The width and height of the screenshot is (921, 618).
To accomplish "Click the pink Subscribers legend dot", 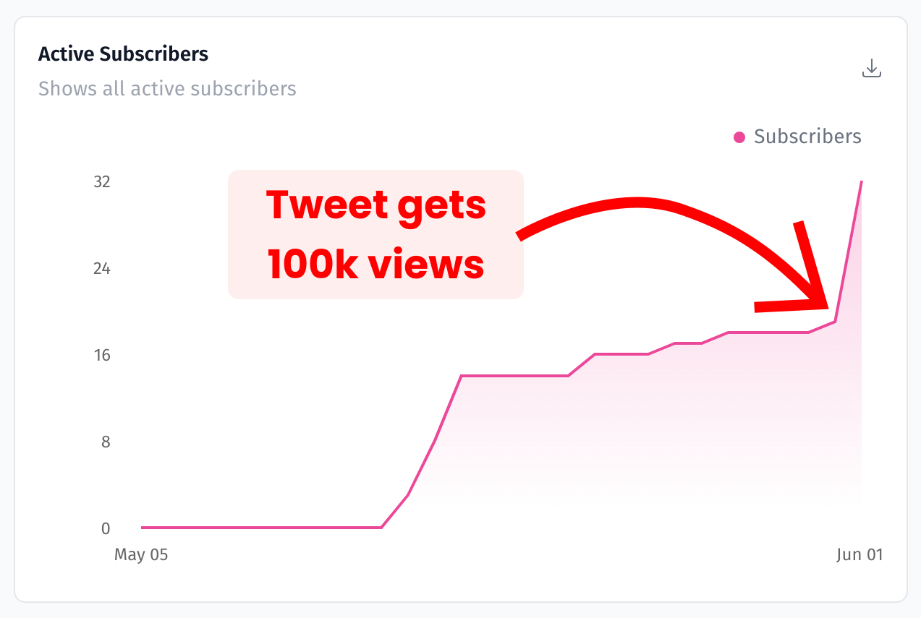I will [x=739, y=137].
